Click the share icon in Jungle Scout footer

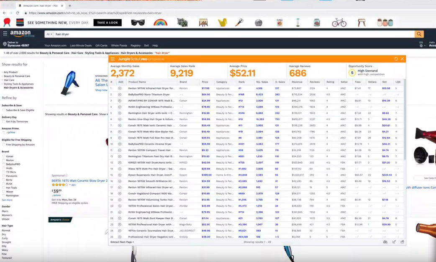coord(402,242)
